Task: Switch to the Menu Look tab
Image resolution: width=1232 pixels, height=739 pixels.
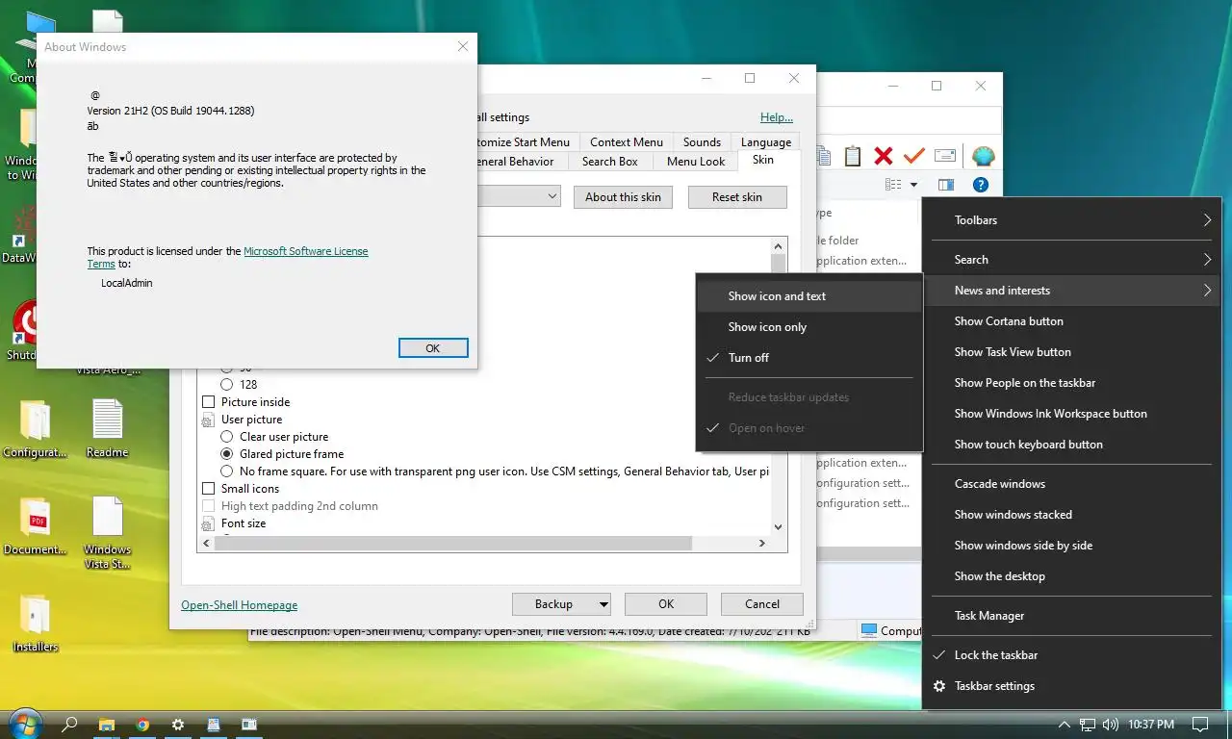Action: tap(696, 162)
